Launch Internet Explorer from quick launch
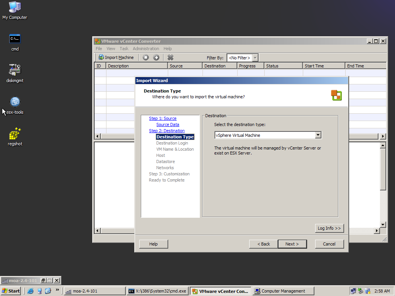This screenshot has width=395, height=296. (30, 291)
